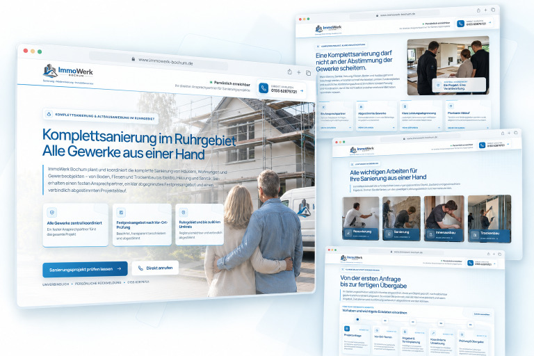The height and width of the screenshot is (356, 534).
Task: Open the Trockenbau service image card
Action: (489, 219)
